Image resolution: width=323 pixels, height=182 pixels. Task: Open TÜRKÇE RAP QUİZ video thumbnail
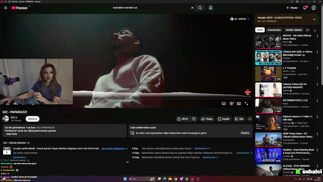click(268, 57)
